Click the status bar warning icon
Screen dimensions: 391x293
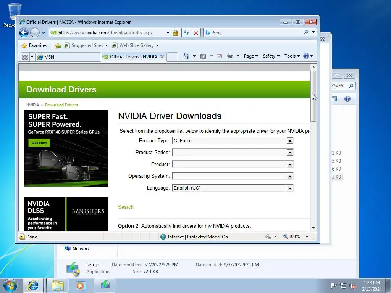(x=22, y=237)
